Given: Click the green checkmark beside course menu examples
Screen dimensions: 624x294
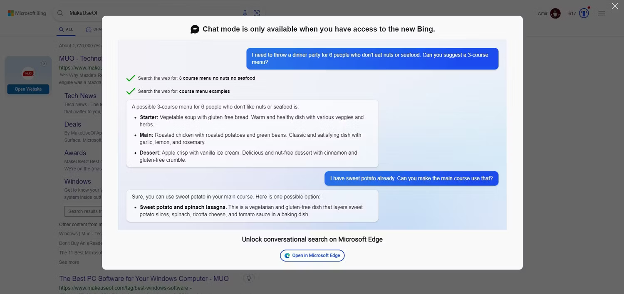Looking at the screenshot, I should 131,91.
